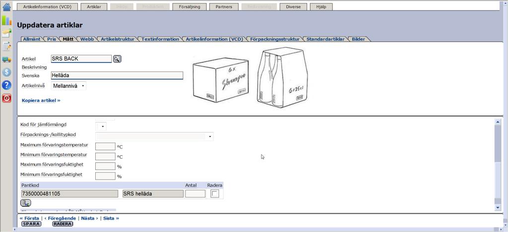
Task: Open the Partners menu
Action: (x=224, y=7)
